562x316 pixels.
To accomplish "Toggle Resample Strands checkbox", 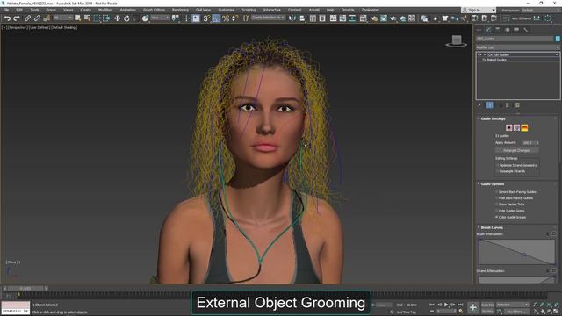I will click(498, 171).
